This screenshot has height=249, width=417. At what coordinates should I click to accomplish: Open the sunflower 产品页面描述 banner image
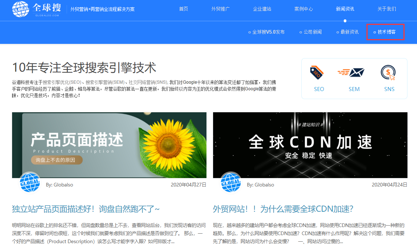coord(109,145)
